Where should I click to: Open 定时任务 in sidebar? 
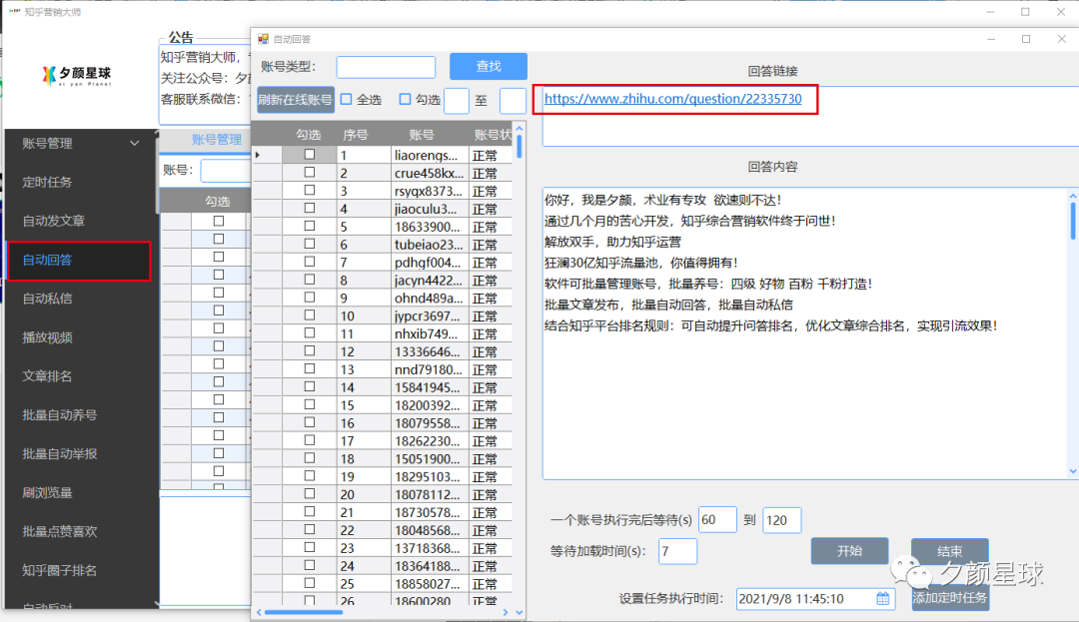(x=47, y=182)
